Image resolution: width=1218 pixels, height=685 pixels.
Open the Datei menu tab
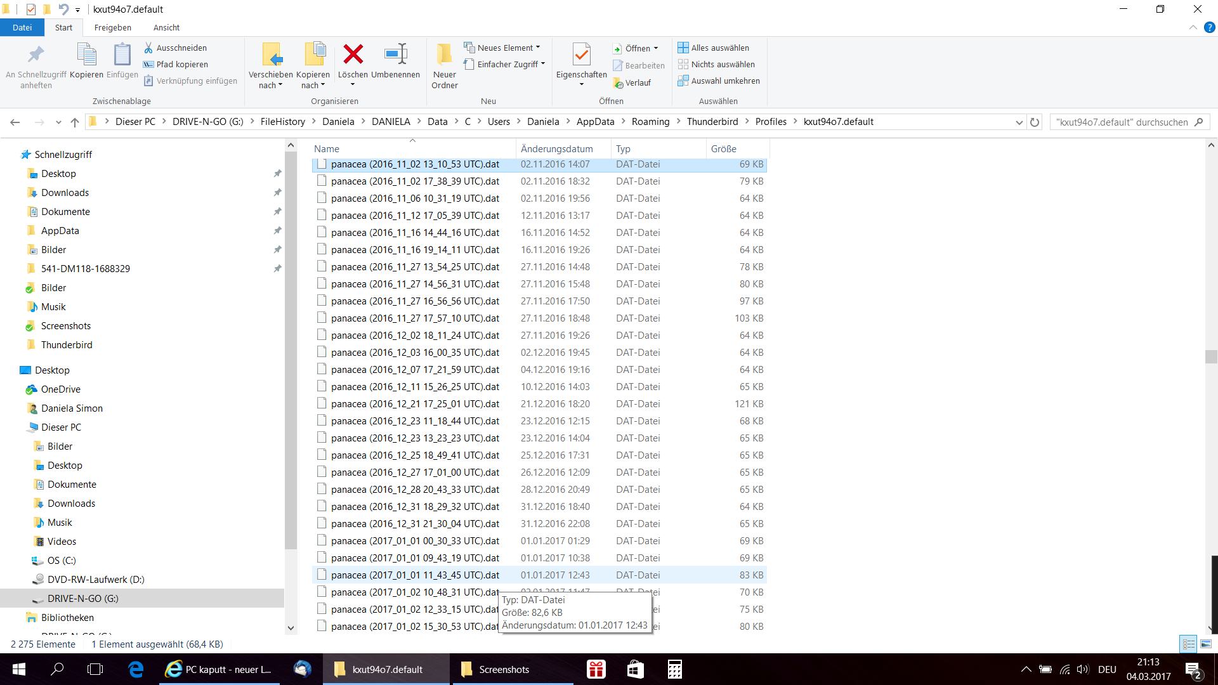pos(22,27)
